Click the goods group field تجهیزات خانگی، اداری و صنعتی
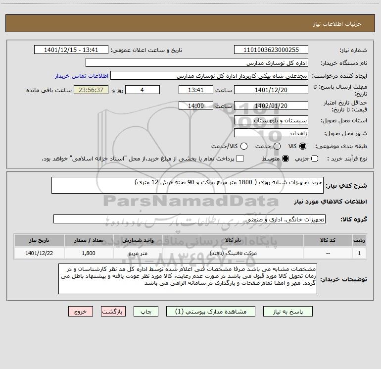Image resolution: width=381 pixels, height=369 pixels. pos(190,219)
